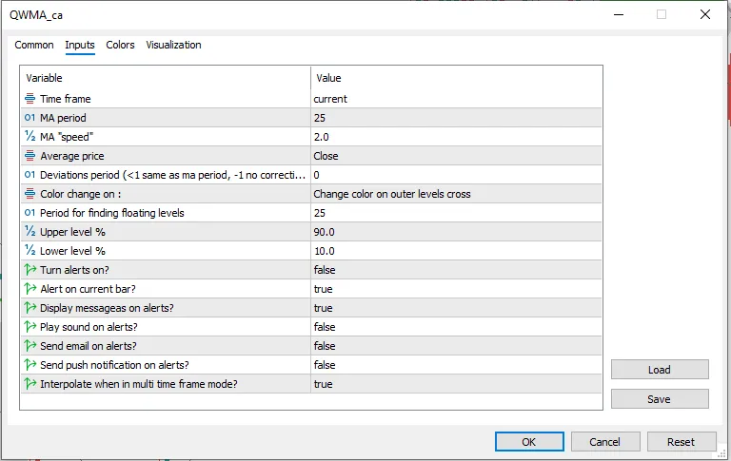Toggle 'Alert on current bar?' true value
Image resolution: width=731 pixels, height=461 pixels.
[x=456, y=289]
